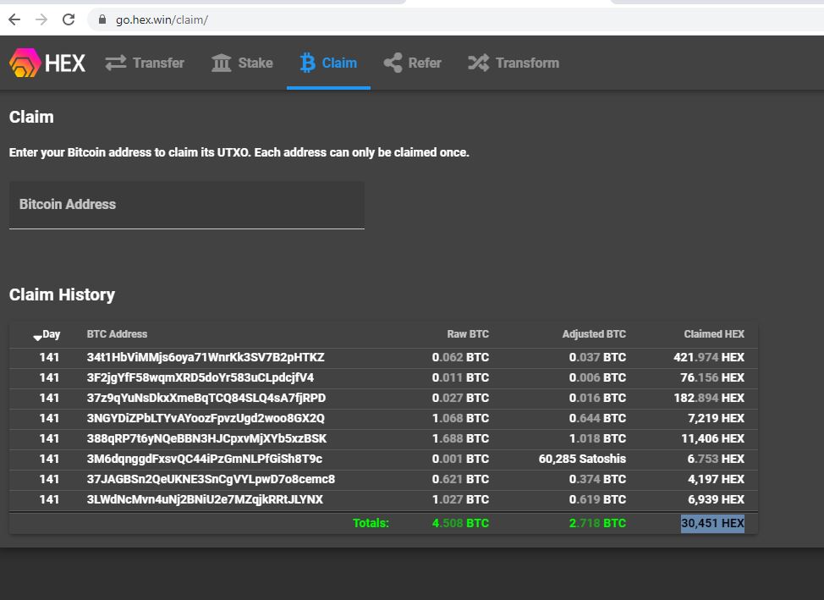
Task: Select address 37z9qYuNsDkxXmeBqTCQ84SLQ4sA7fjRPD
Action: [206, 398]
